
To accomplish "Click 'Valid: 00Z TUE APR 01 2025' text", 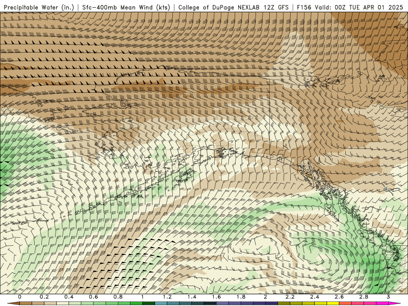I will pyautogui.click(x=359, y=8).
